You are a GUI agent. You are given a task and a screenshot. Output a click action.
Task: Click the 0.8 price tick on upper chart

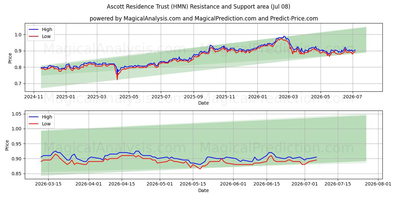(19, 67)
